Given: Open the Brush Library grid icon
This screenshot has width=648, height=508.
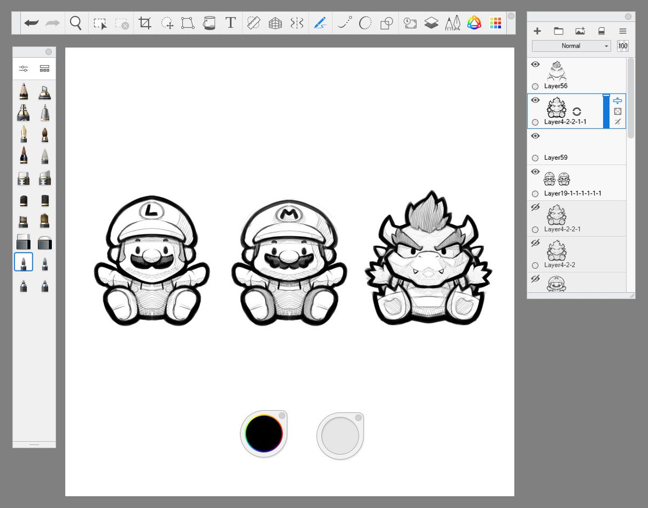Looking at the screenshot, I should (x=44, y=68).
